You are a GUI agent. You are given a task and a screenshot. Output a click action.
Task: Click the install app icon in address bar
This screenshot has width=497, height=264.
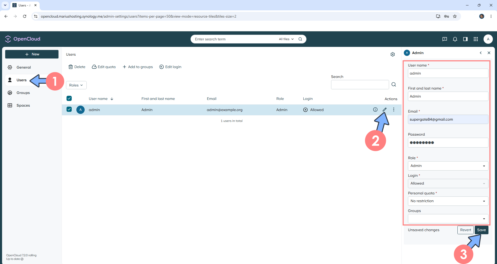pyautogui.click(x=438, y=16)
